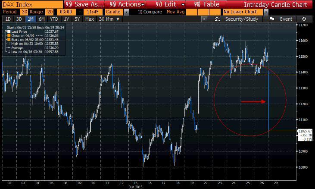Select the YTD range tab
This screenshot has width=315, height=189.
coord(54,19)
